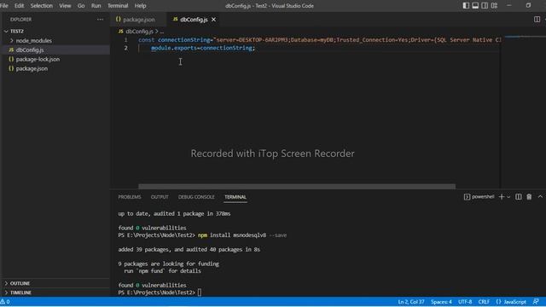
Task: Open the File menu
Action: click(x=4, y=6)
